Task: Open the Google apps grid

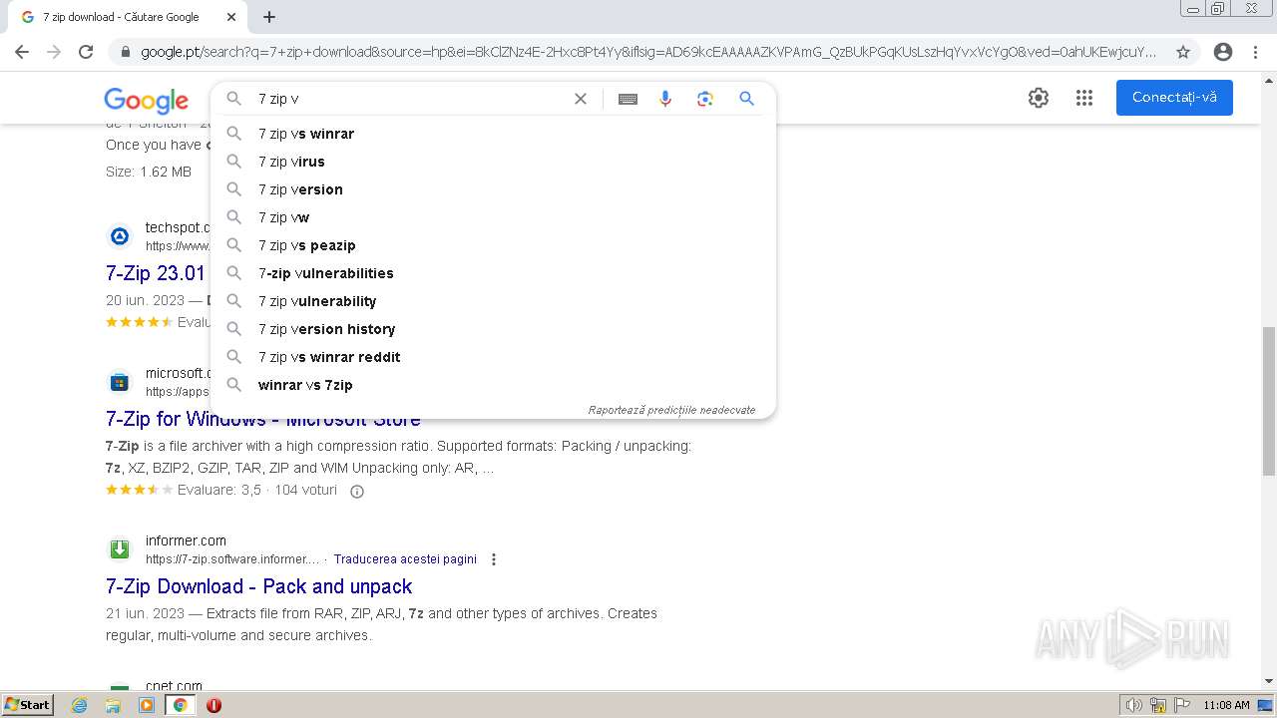Action: click(x=1084, y=98)
